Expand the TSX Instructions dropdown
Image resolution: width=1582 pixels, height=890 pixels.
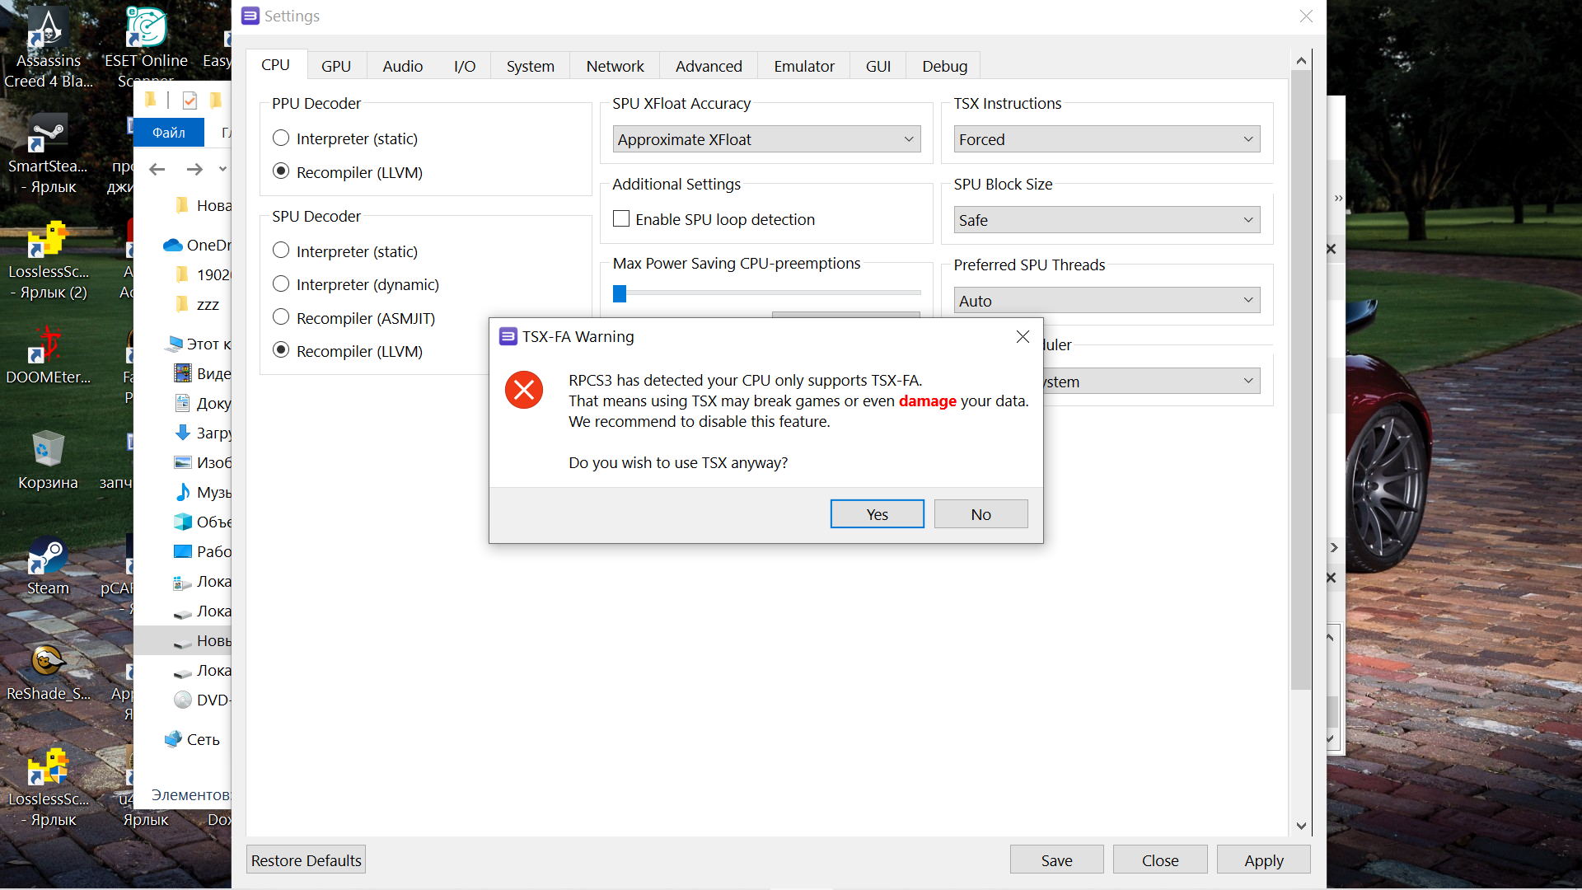1107,139
